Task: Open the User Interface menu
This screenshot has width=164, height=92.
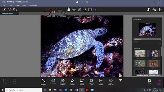Action: pos(33,5)
